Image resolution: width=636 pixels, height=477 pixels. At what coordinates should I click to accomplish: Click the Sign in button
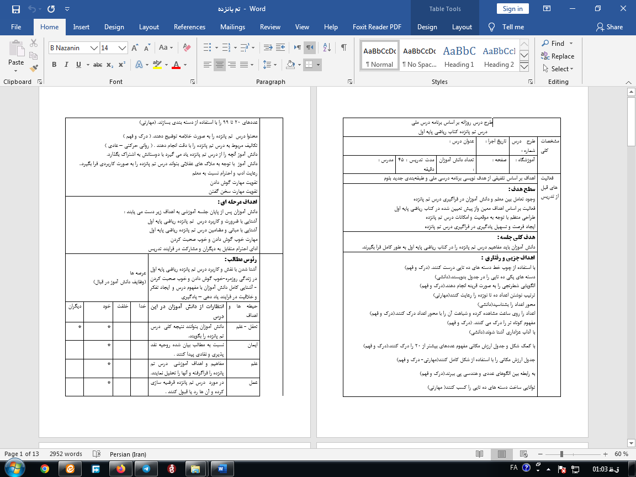pos(512,9)
